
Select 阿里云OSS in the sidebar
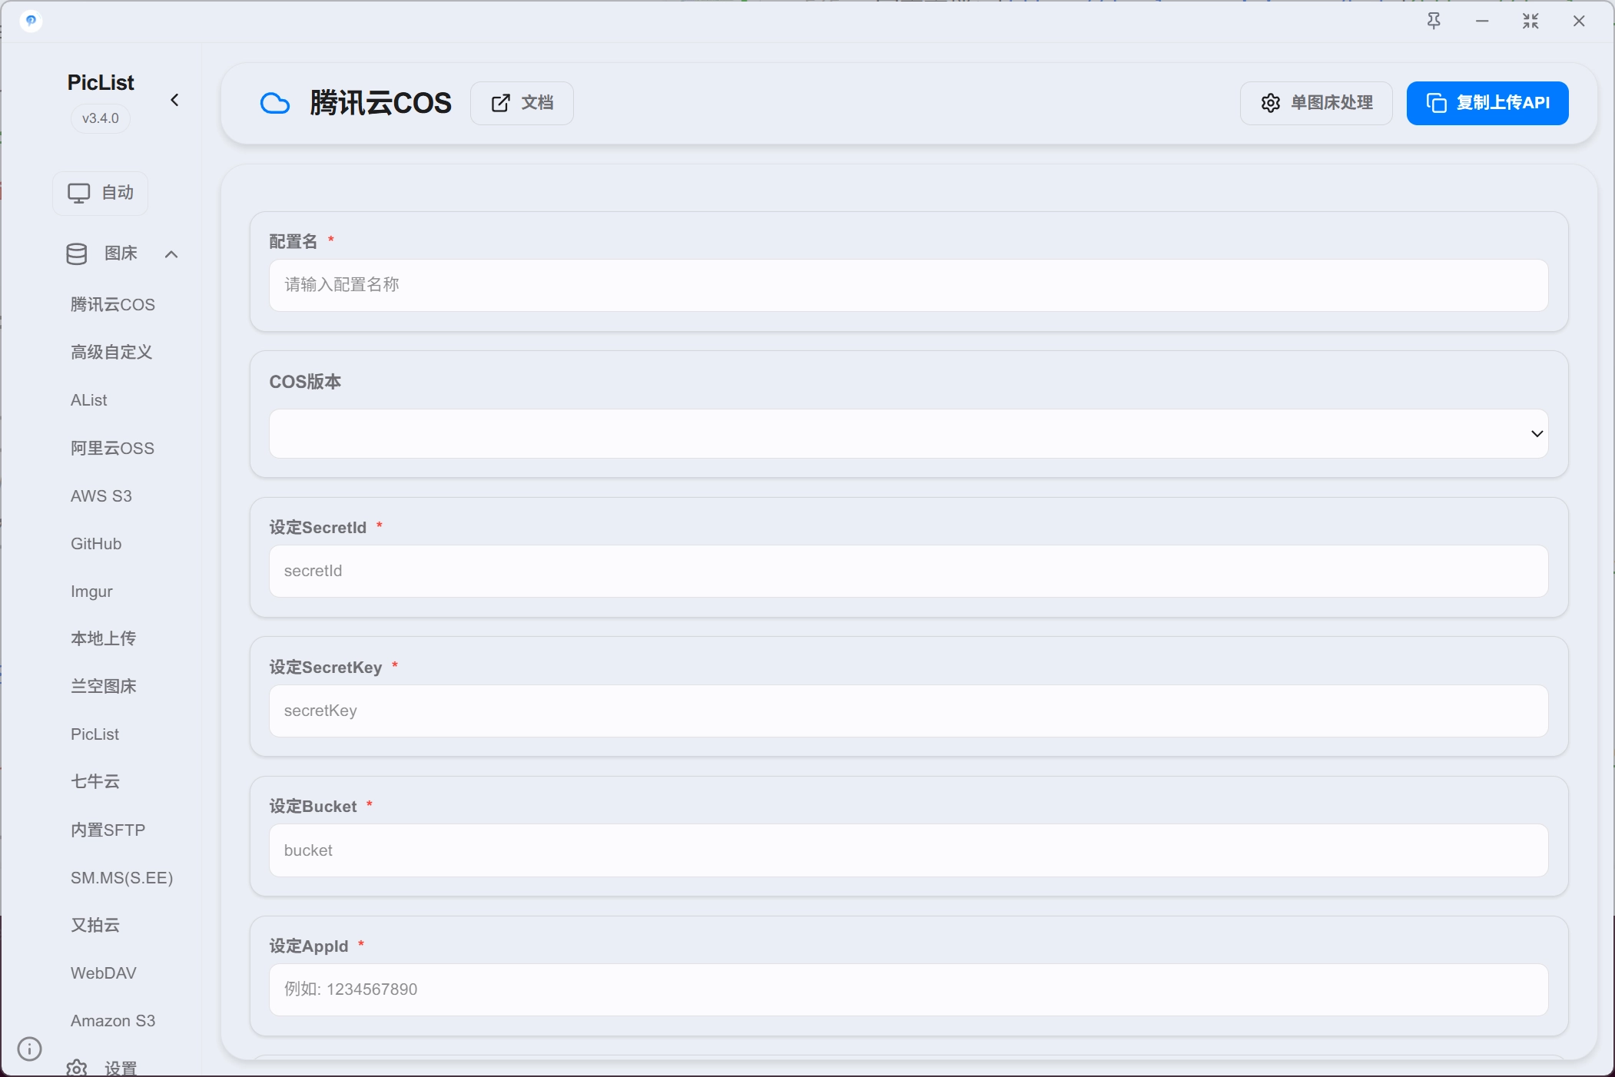[x=112, y=448]
